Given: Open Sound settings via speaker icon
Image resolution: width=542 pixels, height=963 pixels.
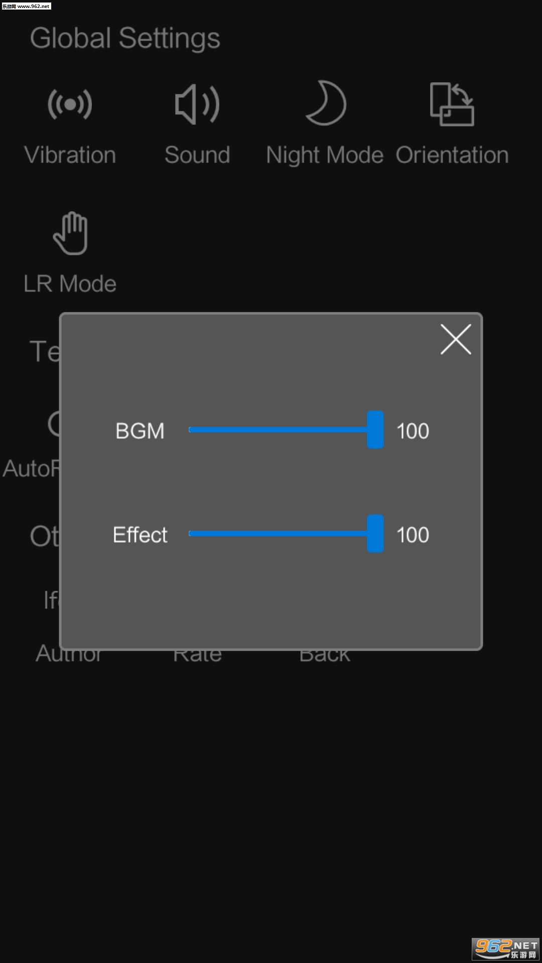Looking at the screenshot, I should (197, 104).
